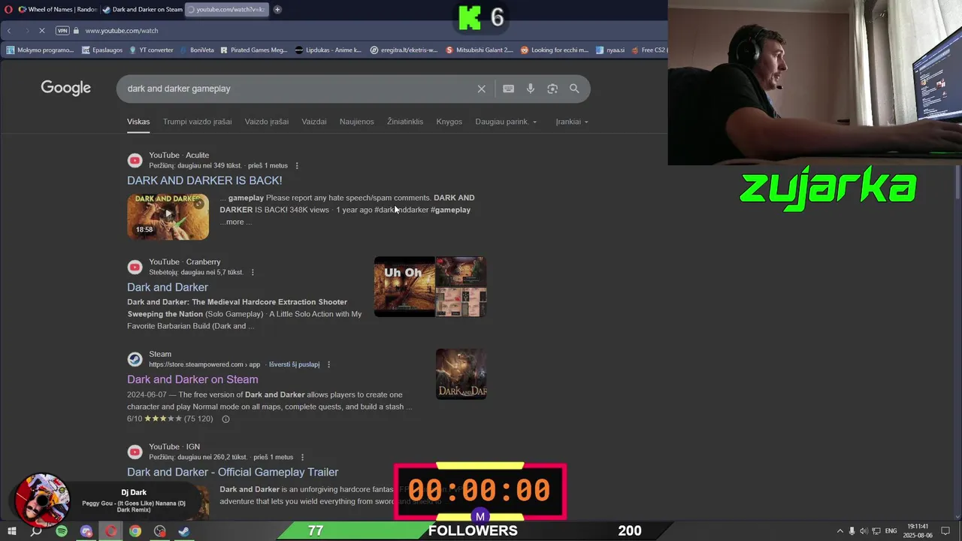Viewport: 962px width, 541px height.
Task: Select the Vaizdo įrašai filter
Action: 266,122
